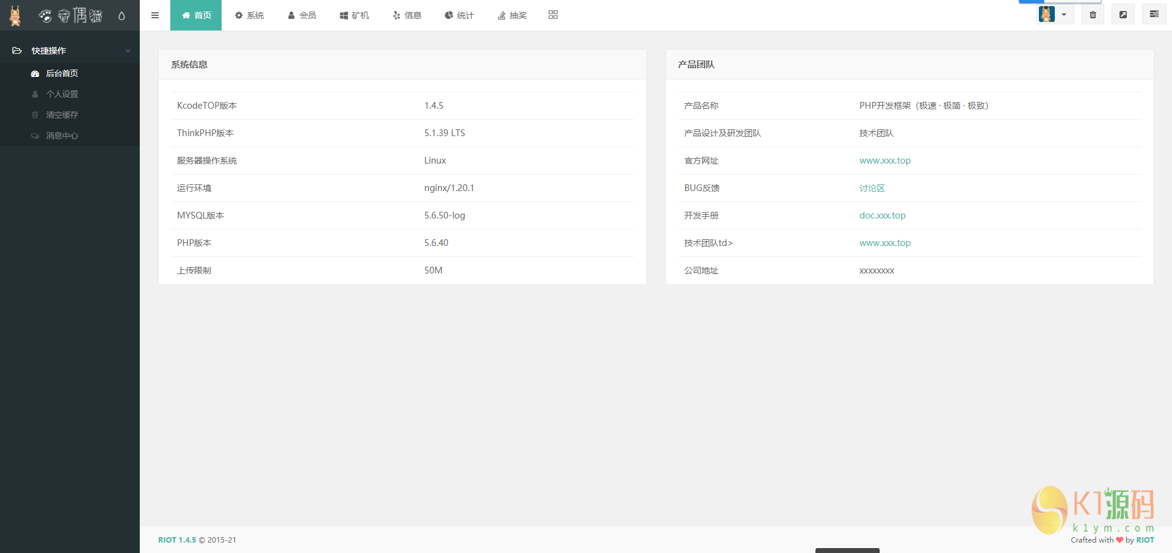The width and height of the screenshot is (1172, 553).
Task: Click the Linux value
Action: pos(435,161)
